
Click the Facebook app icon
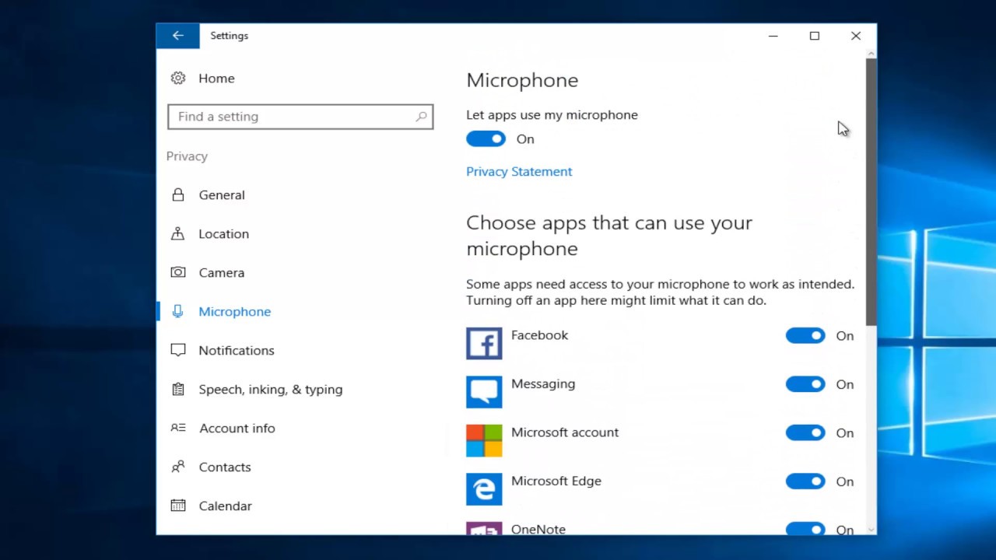[x=484, y=343]
